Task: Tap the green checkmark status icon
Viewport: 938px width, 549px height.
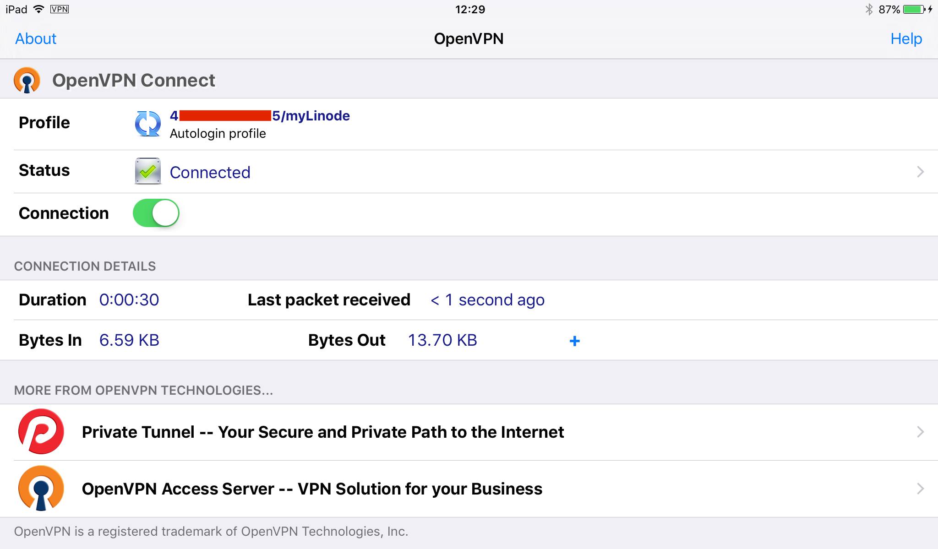Action: 147,171
